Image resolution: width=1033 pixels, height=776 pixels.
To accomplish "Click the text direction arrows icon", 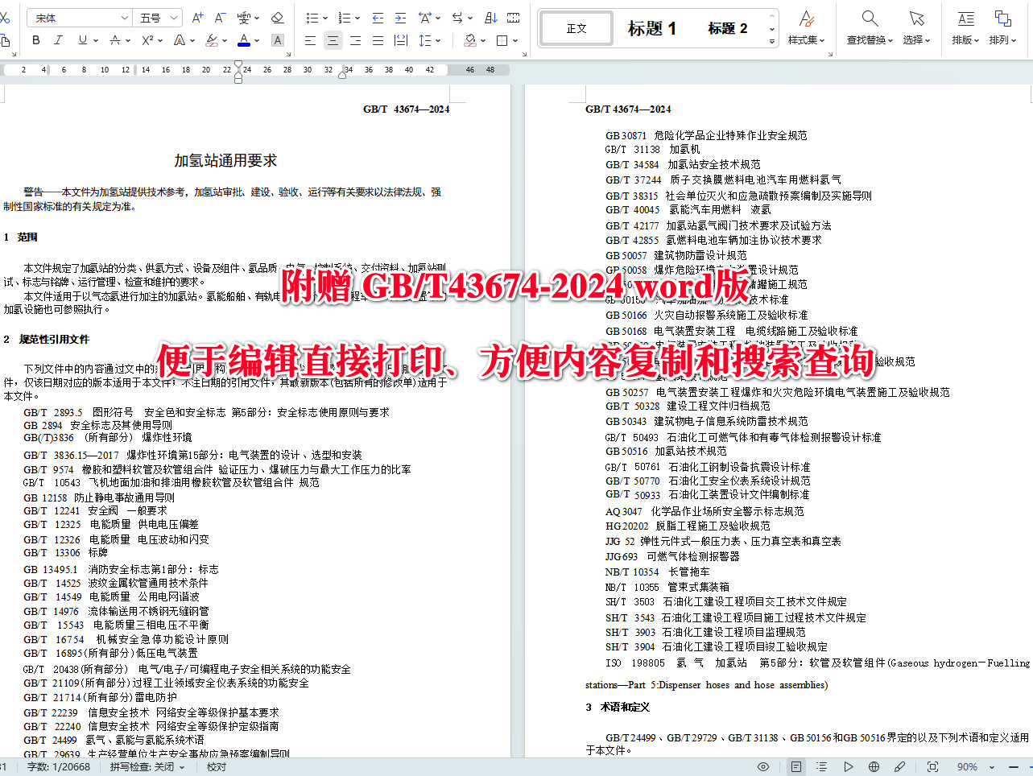I will (458, 18).
